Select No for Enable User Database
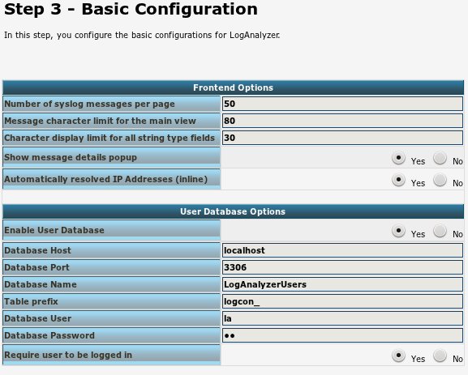The height and width of the screenshot is (375, 468). point(440,231)
